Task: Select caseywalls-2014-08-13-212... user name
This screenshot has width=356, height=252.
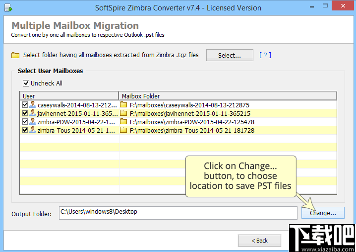Action: 77,105
